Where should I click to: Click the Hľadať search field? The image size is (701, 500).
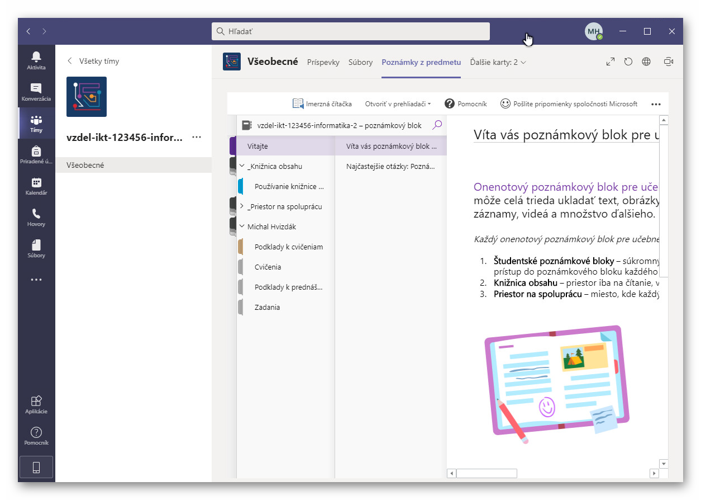350,31
